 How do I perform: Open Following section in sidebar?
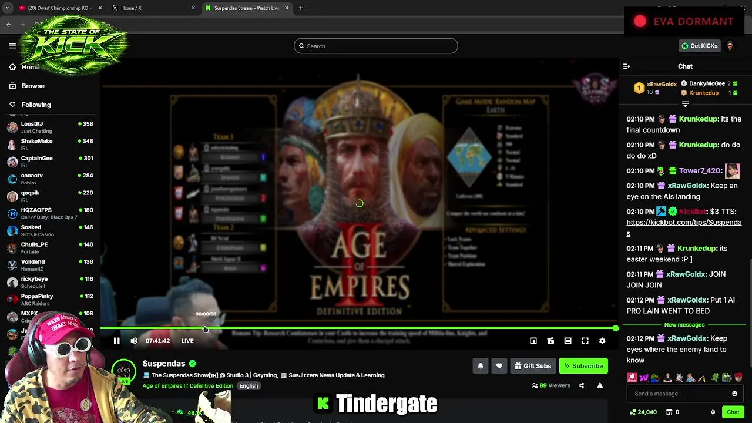click(36, 105)
